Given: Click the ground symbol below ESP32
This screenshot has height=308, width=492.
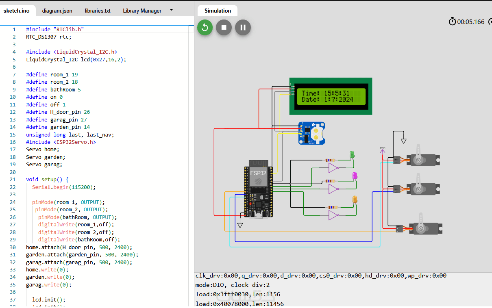Looking at the screenshot, I should [x=240, y=225].
